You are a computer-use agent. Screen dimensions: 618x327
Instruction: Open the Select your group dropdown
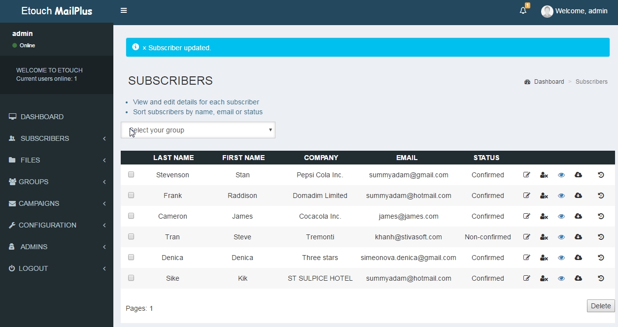(x=198, y=130)
